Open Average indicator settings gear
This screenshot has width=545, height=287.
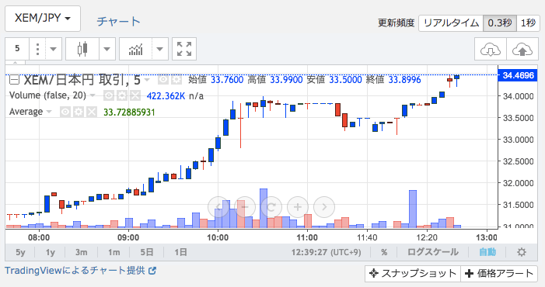[x=79, y=112]
